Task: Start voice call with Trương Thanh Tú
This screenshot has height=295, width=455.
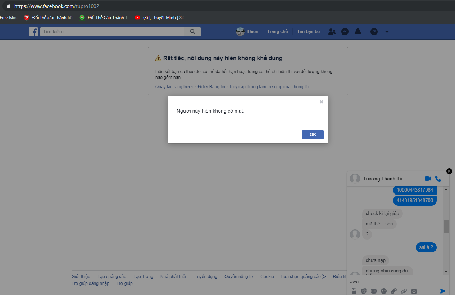Action: click(x=438, y=179)
